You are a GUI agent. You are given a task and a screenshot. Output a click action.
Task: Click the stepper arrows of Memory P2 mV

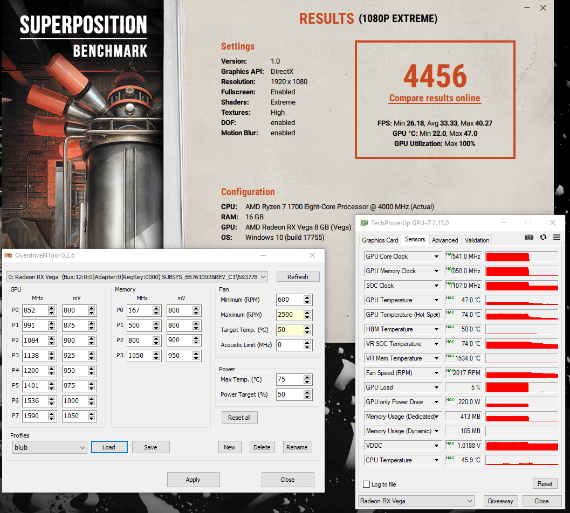tap(196, 341)
